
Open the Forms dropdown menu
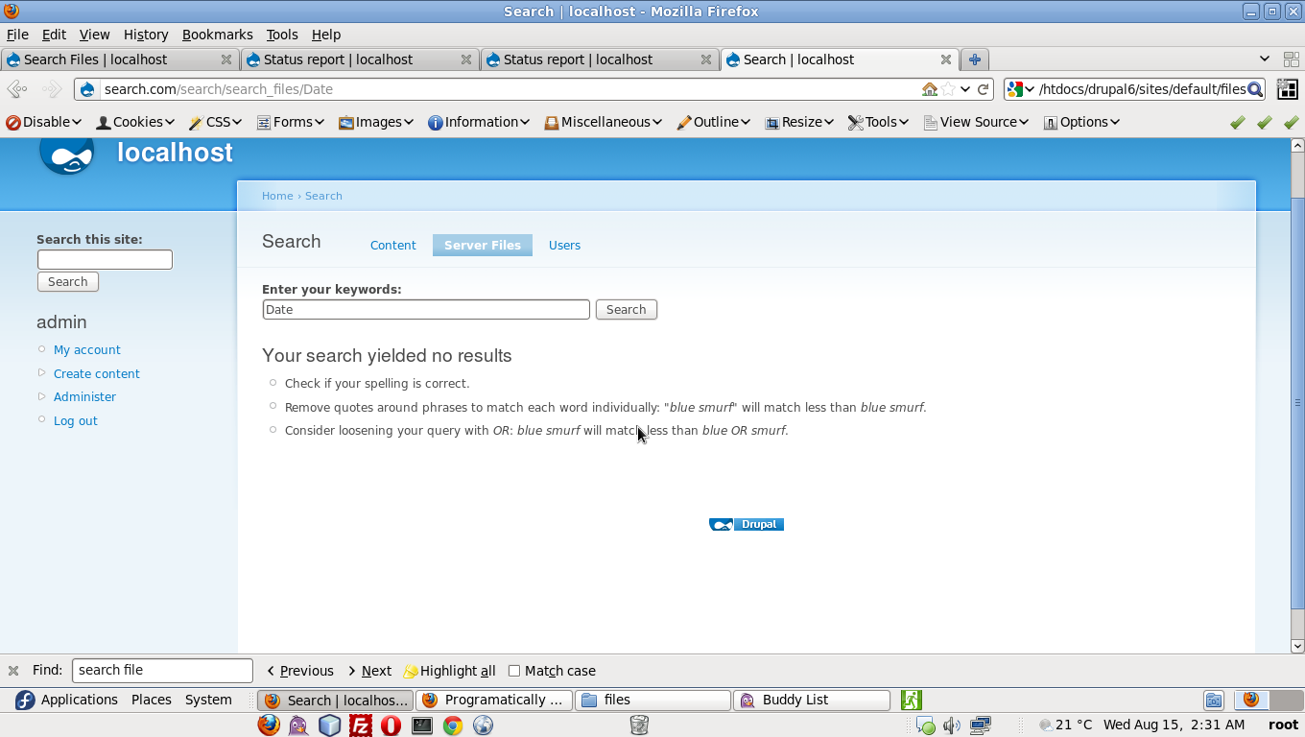(291, 122)
